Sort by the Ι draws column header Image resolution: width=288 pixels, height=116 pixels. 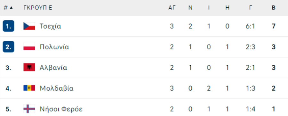209,8
